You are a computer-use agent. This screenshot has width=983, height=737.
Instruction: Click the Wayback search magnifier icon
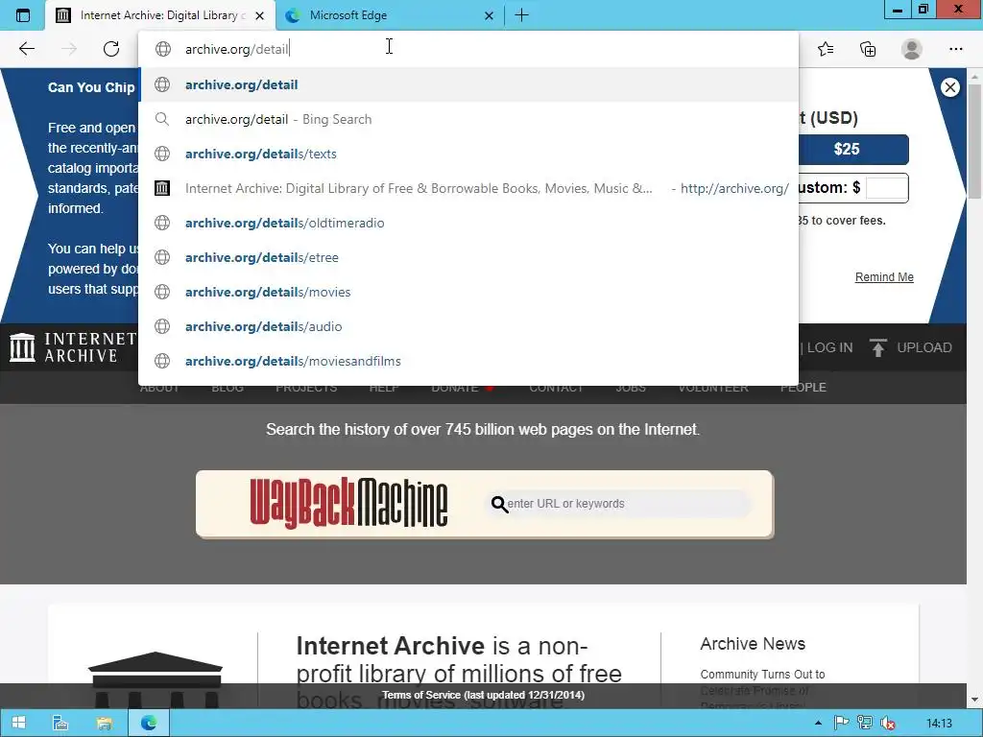coord(499,504)
